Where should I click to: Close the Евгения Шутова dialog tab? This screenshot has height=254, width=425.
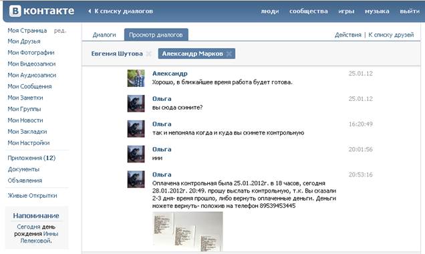(x=148, y=53)
